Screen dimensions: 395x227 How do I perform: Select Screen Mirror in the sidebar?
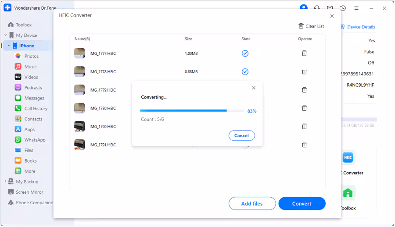pyautogui.click(x=29, y=192)
